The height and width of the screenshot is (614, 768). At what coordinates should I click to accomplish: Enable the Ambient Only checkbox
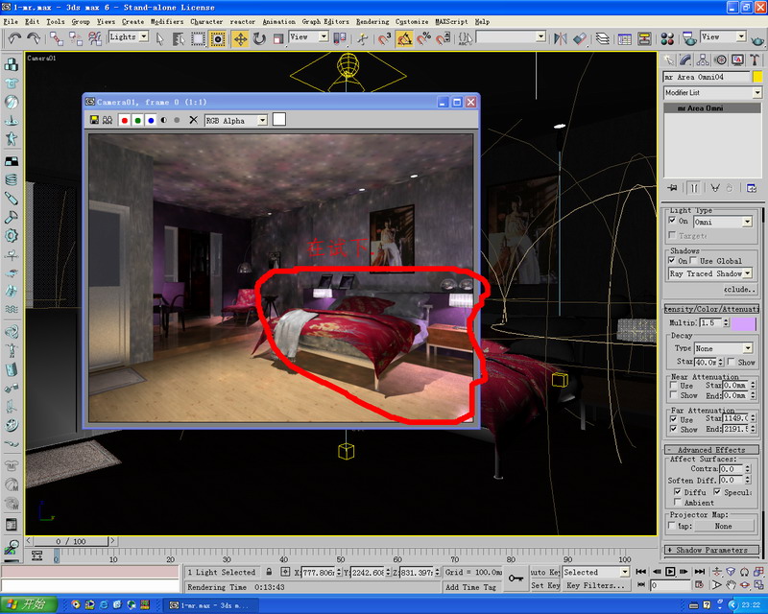pyautogui.click(x=678, y=502)
